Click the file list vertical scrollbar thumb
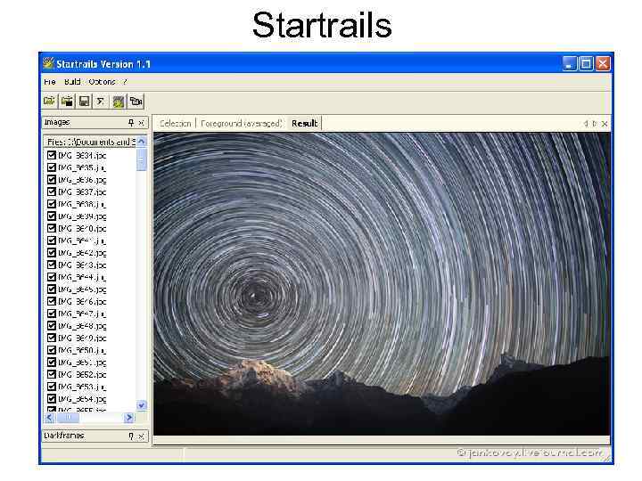The height and width of the screenshot is (481, 642). (x=141, y=159)
